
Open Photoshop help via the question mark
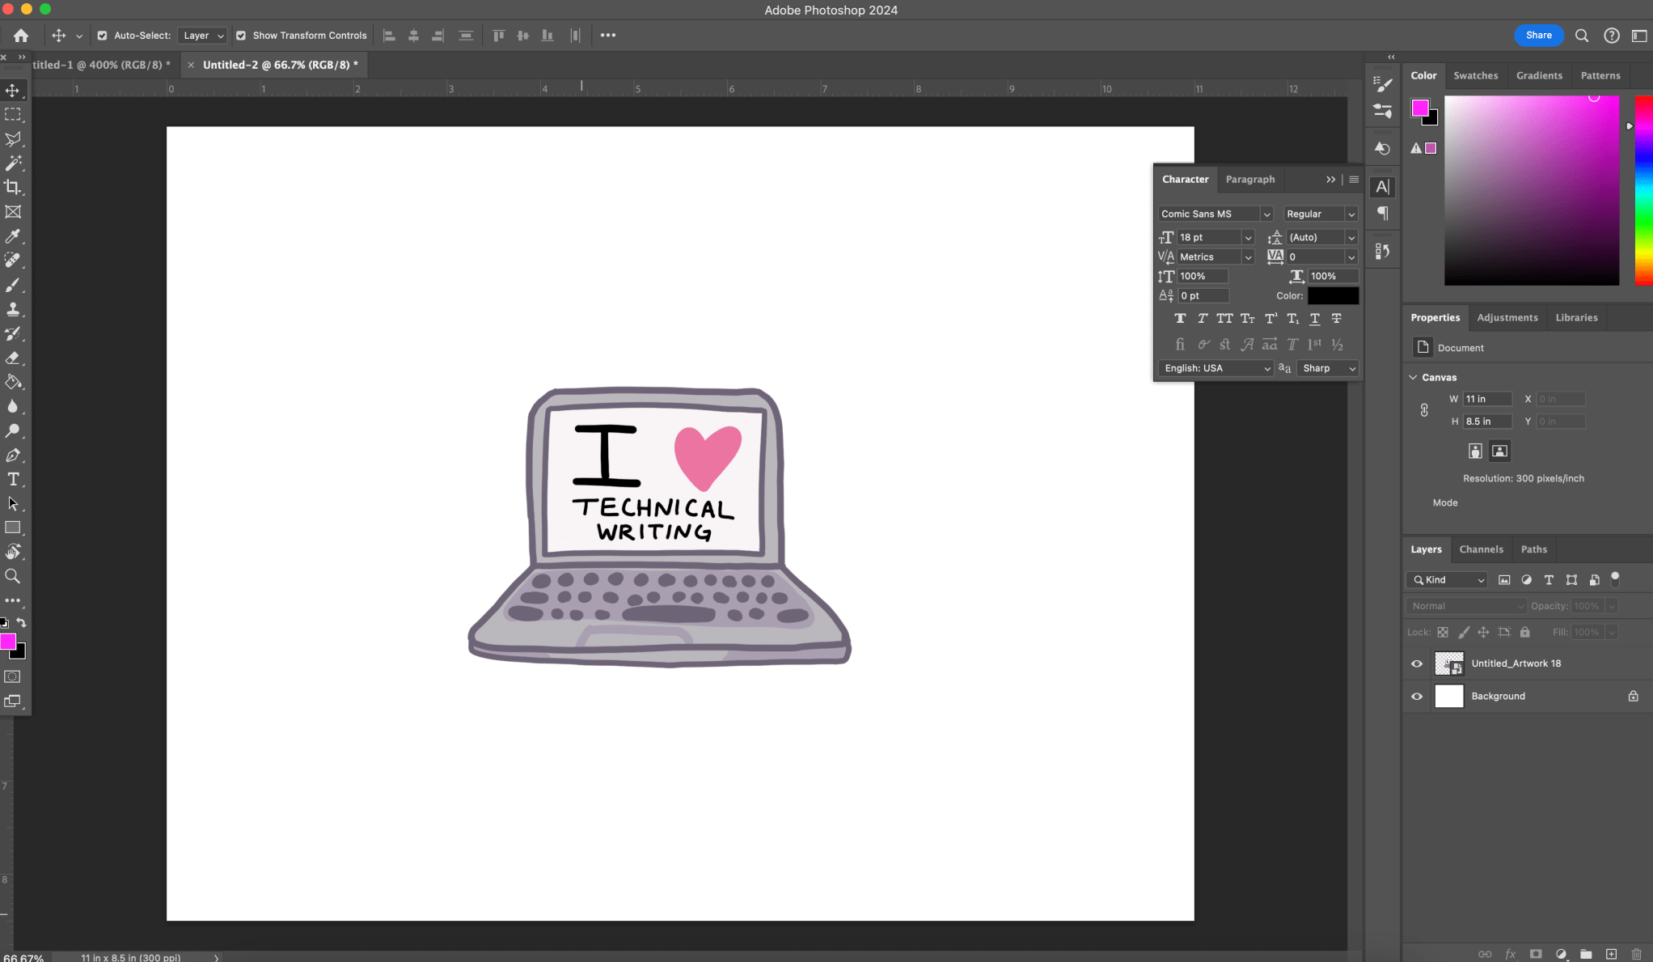tap(1612, 36)
